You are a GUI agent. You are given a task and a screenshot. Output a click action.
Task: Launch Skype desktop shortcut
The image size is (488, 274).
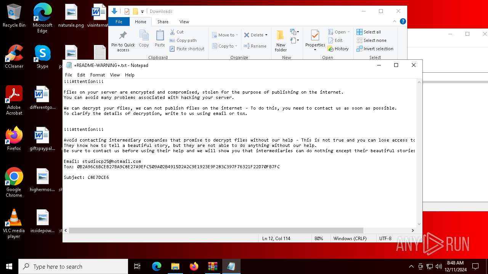42,57
